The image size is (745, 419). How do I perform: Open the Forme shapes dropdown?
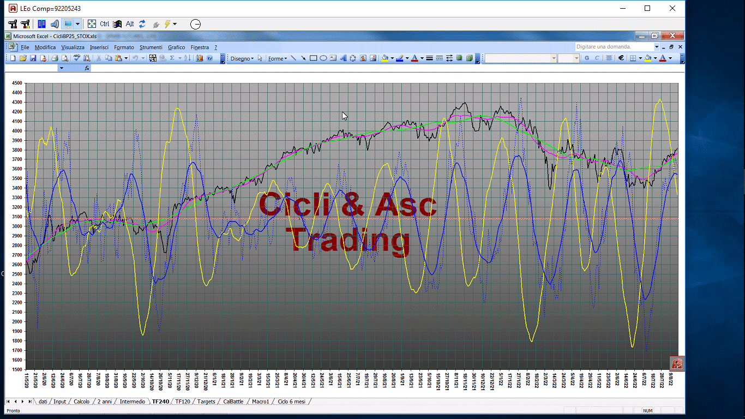coord(278,58)
